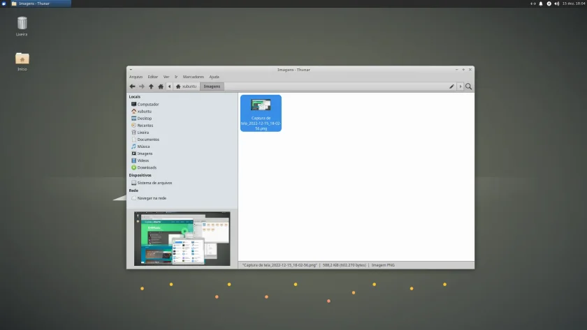The height and width of the screenshot is (330, 587).
Task: Go to parent folder with up arrow icon
Action: coord(151,87)
